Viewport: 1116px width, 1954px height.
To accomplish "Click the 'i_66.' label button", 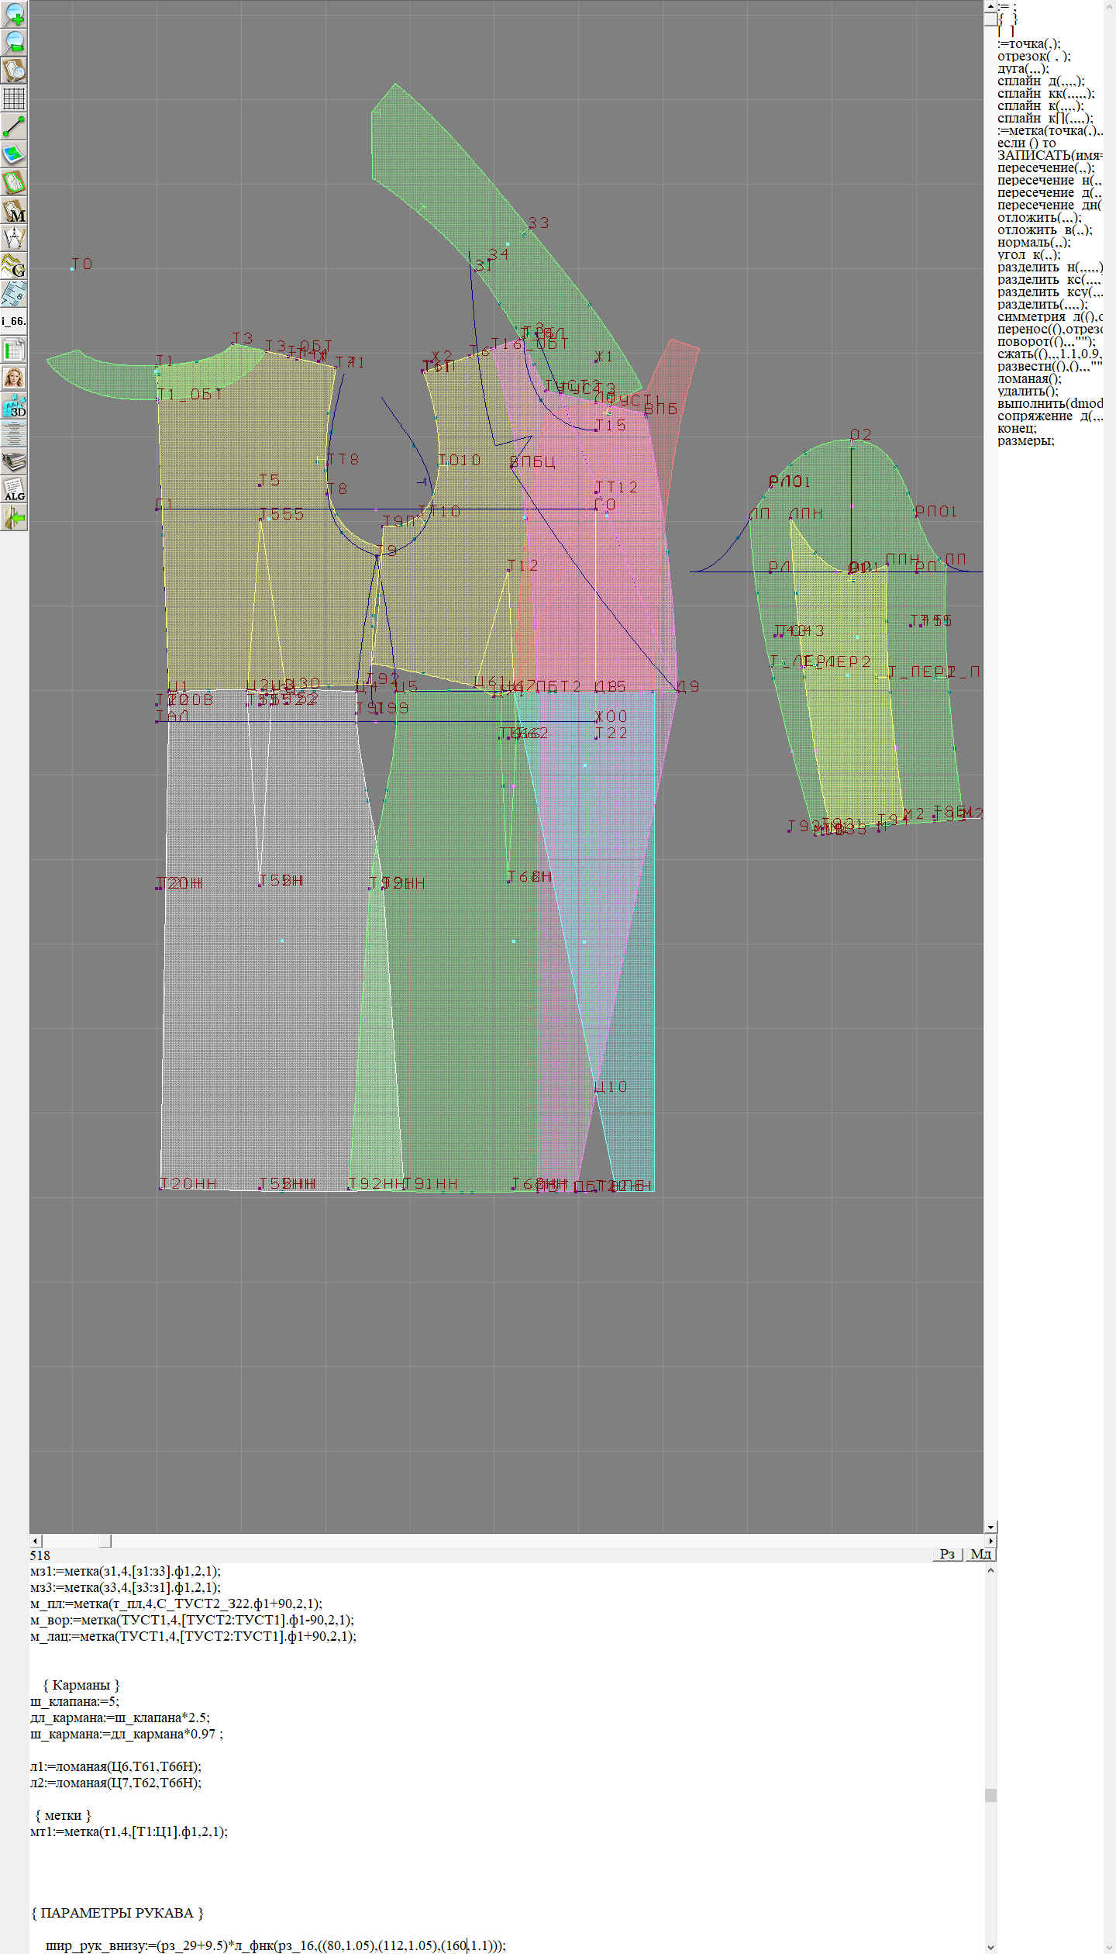I will (x=14, y=321).
